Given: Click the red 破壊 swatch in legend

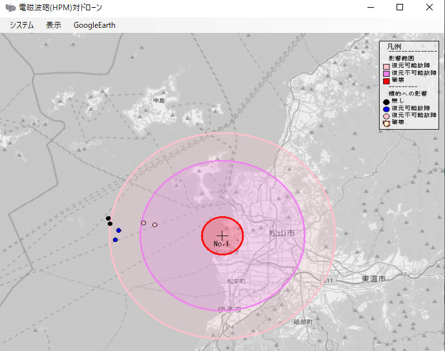Looking at the screenshot, I should [386, 81].
